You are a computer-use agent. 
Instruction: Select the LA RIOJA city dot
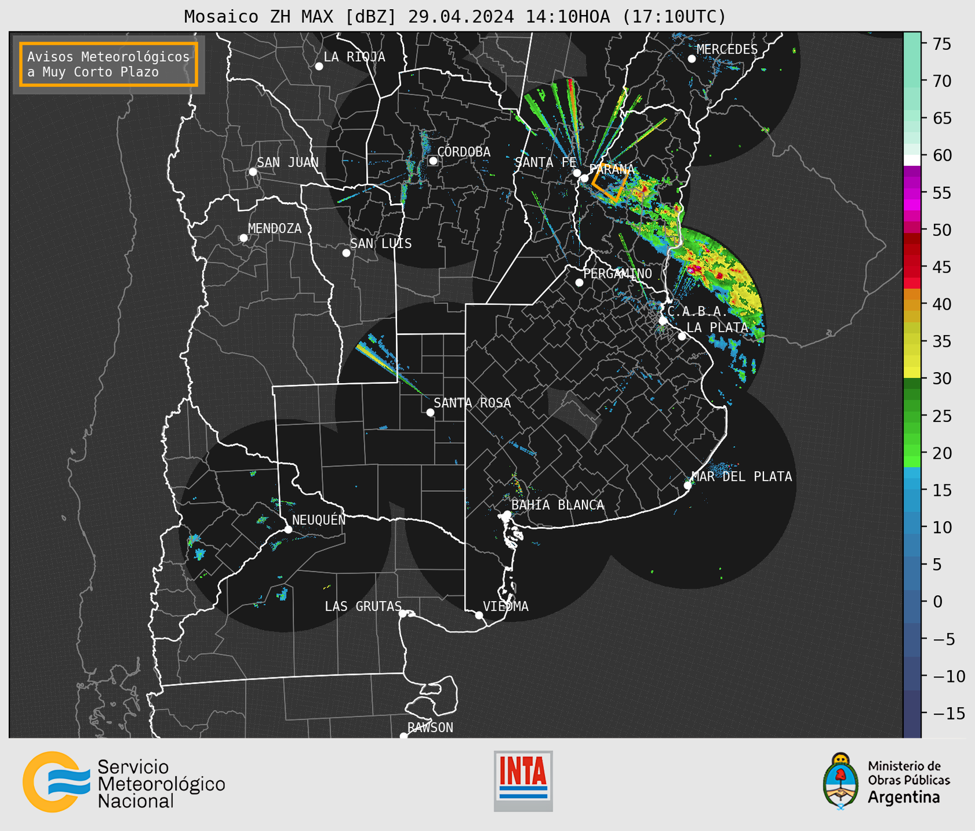319,66
